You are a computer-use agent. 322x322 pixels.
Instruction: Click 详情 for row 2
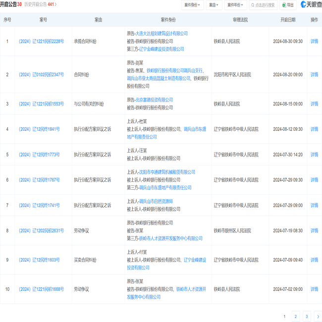[x=314, y=74]
